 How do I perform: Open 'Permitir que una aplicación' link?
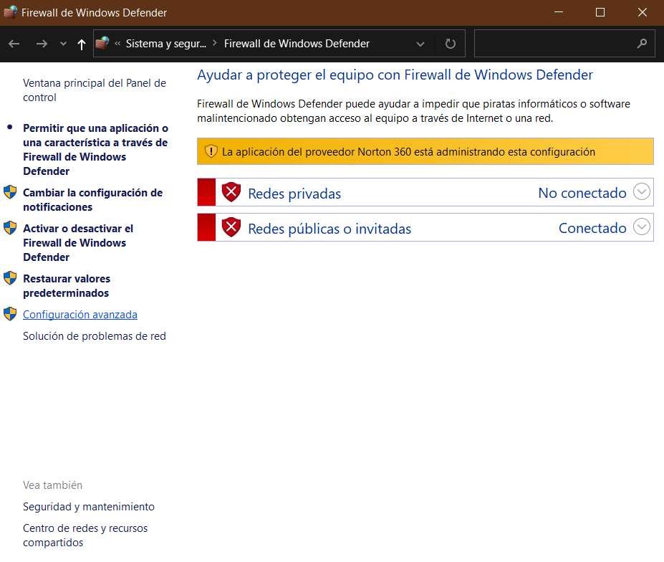tap(96, 150)
